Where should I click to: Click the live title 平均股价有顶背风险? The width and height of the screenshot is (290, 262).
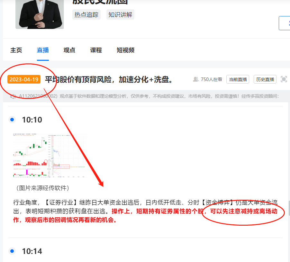[78, 79]
